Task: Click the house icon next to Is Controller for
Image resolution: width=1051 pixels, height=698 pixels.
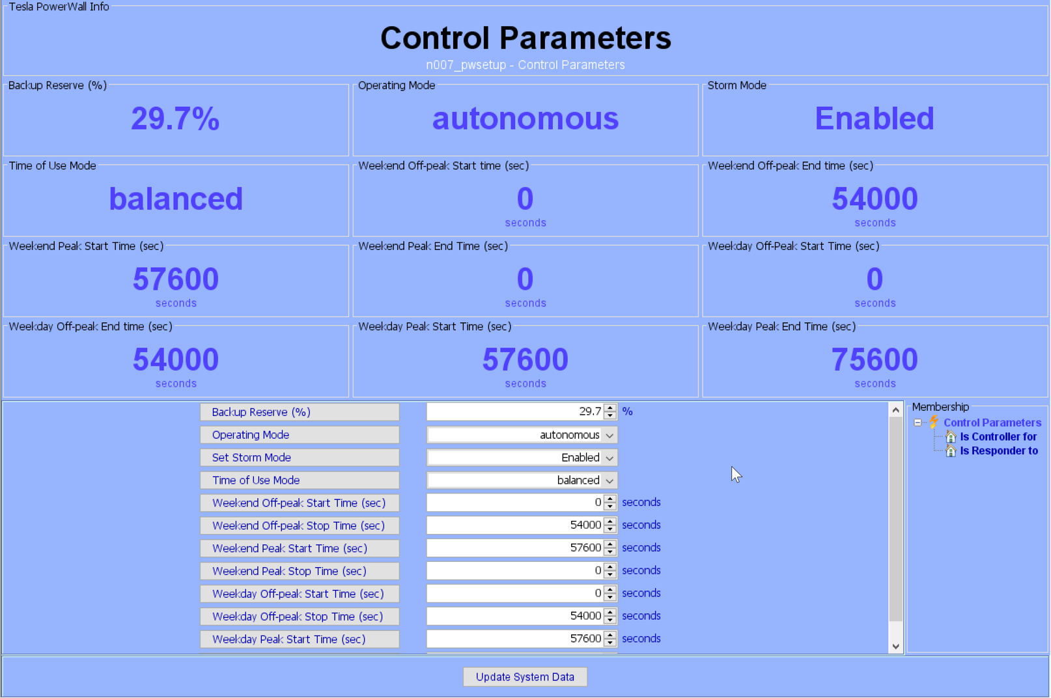Action: click(951, 437)
